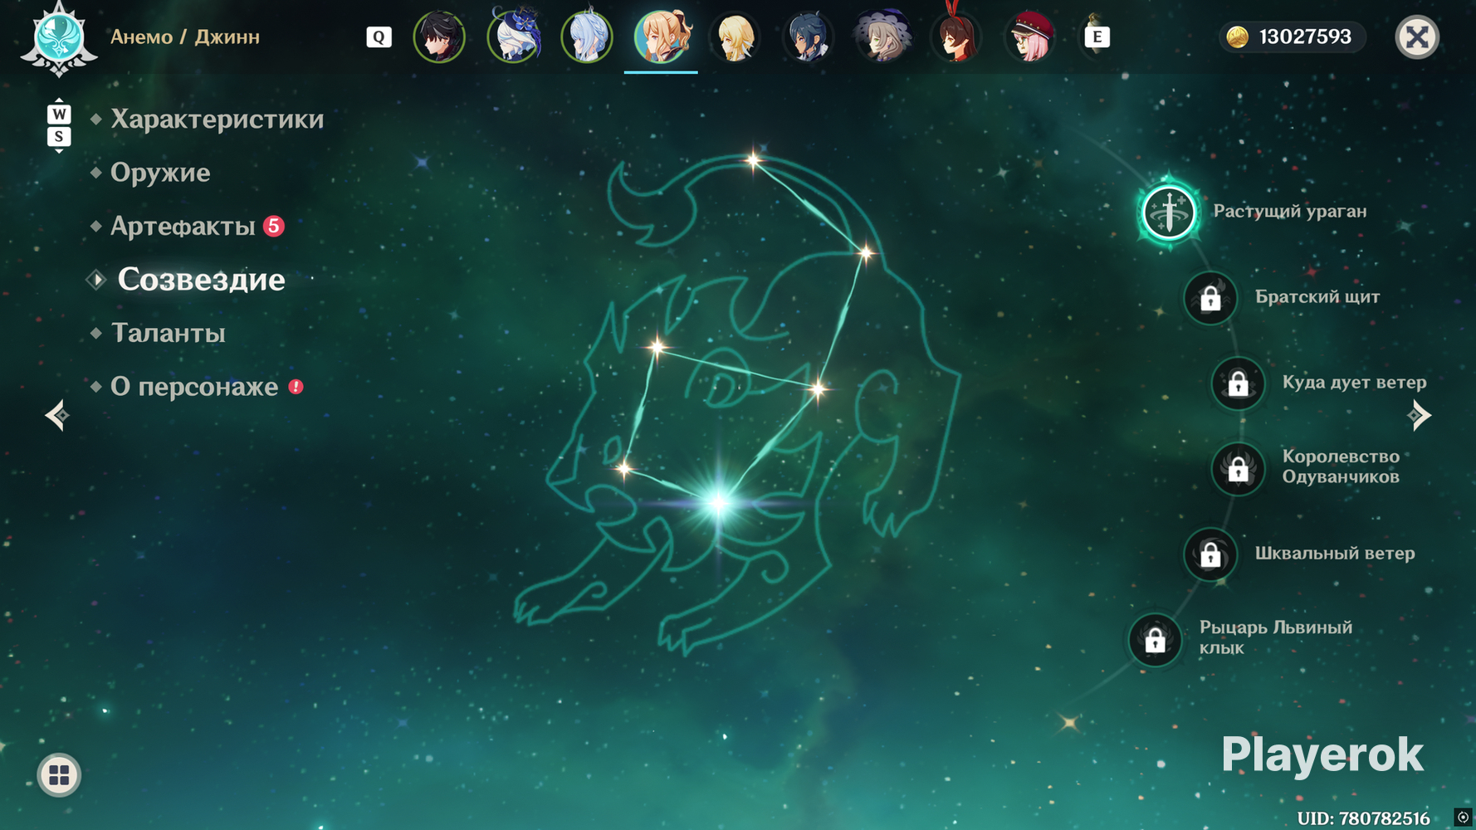Select the white-and-blue dragon-like character portrait
1476x830 pixels.
pos(514,37)
